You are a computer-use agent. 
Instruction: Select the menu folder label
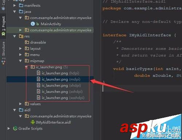click(x=35, y=55)
